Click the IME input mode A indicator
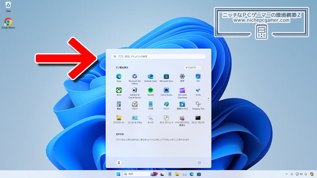317x178 pixels. coord(292,174)
